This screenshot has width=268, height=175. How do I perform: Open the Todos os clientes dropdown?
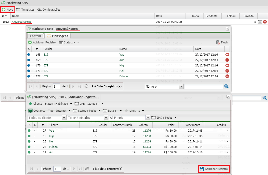pyautogui.click(x=64, y=118)
